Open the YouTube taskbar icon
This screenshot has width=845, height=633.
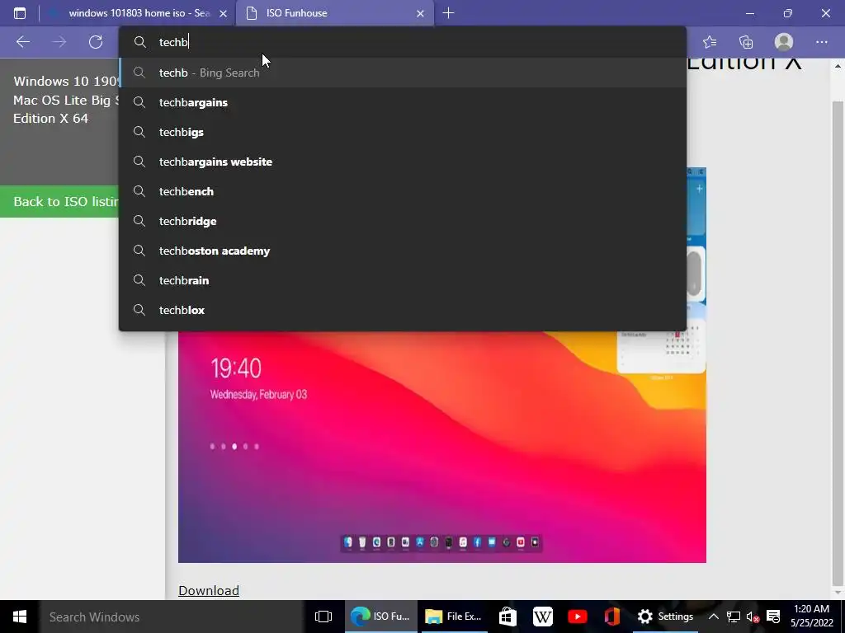(x=577, y=617)
